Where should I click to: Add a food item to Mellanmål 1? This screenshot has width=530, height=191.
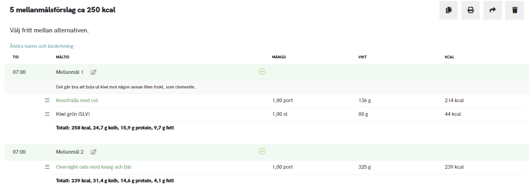tap(262, 72)
